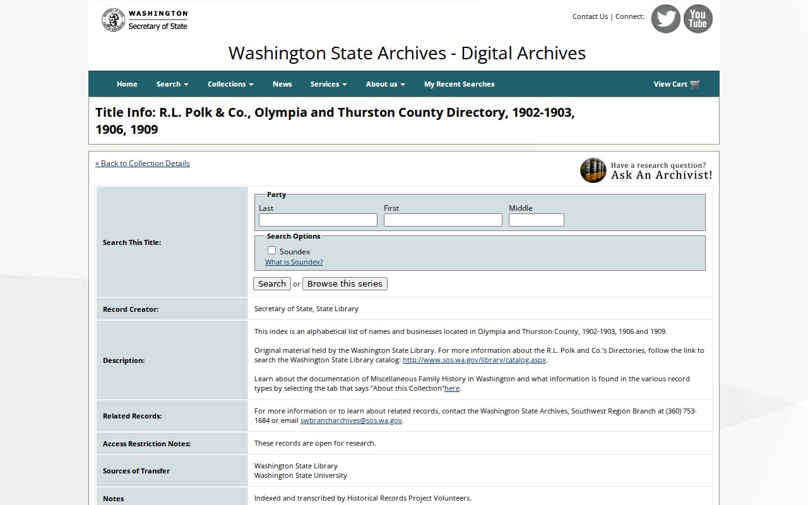
Task: Open the shopping cart icon
Action: tap(695, 84)
